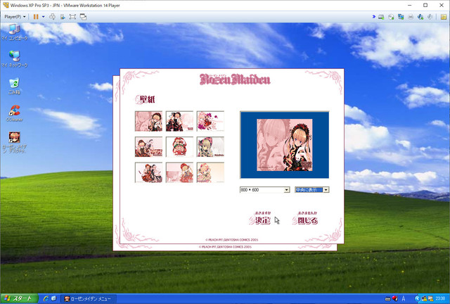Open the Player(P) menu
Screen dimensions: 450x304
(15, 17)
